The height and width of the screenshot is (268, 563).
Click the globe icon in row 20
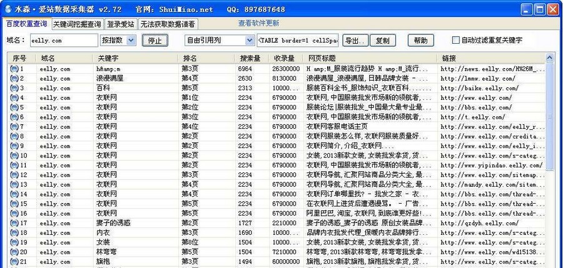(x=14, y=252)
